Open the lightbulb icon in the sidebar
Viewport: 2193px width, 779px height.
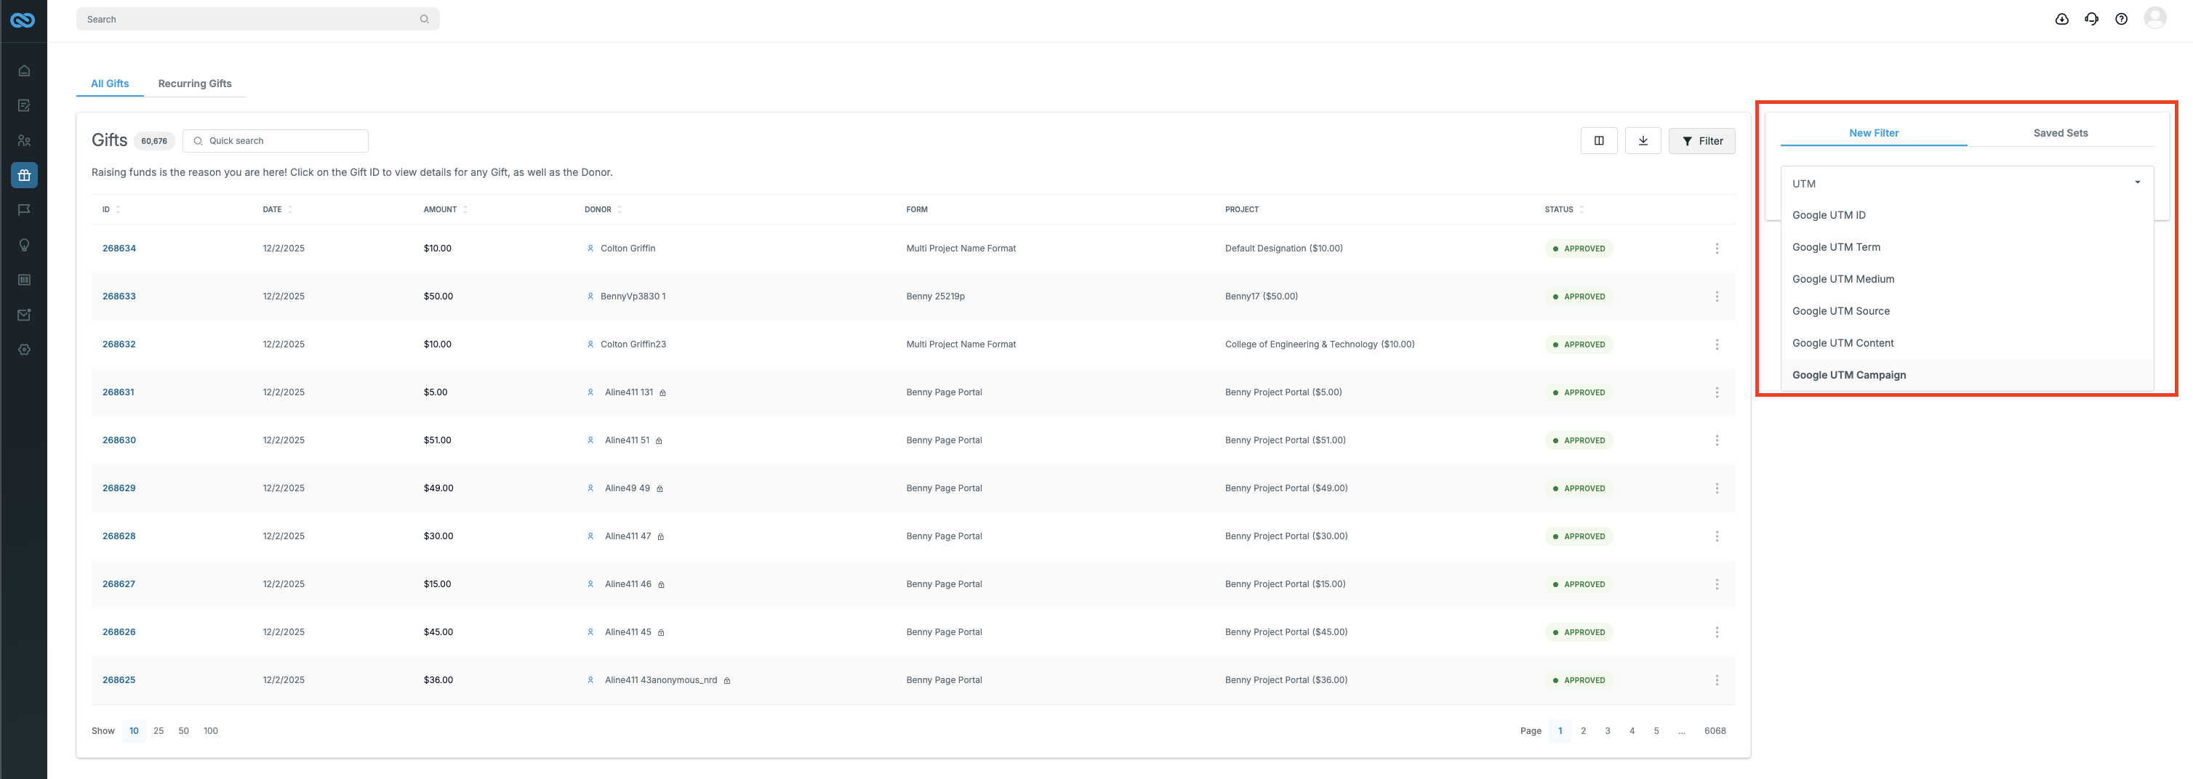pos(24,245)
